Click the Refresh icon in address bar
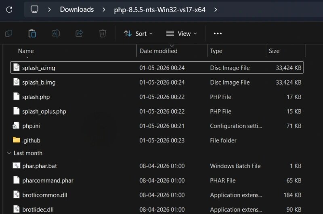 click(x=9, y=9)
